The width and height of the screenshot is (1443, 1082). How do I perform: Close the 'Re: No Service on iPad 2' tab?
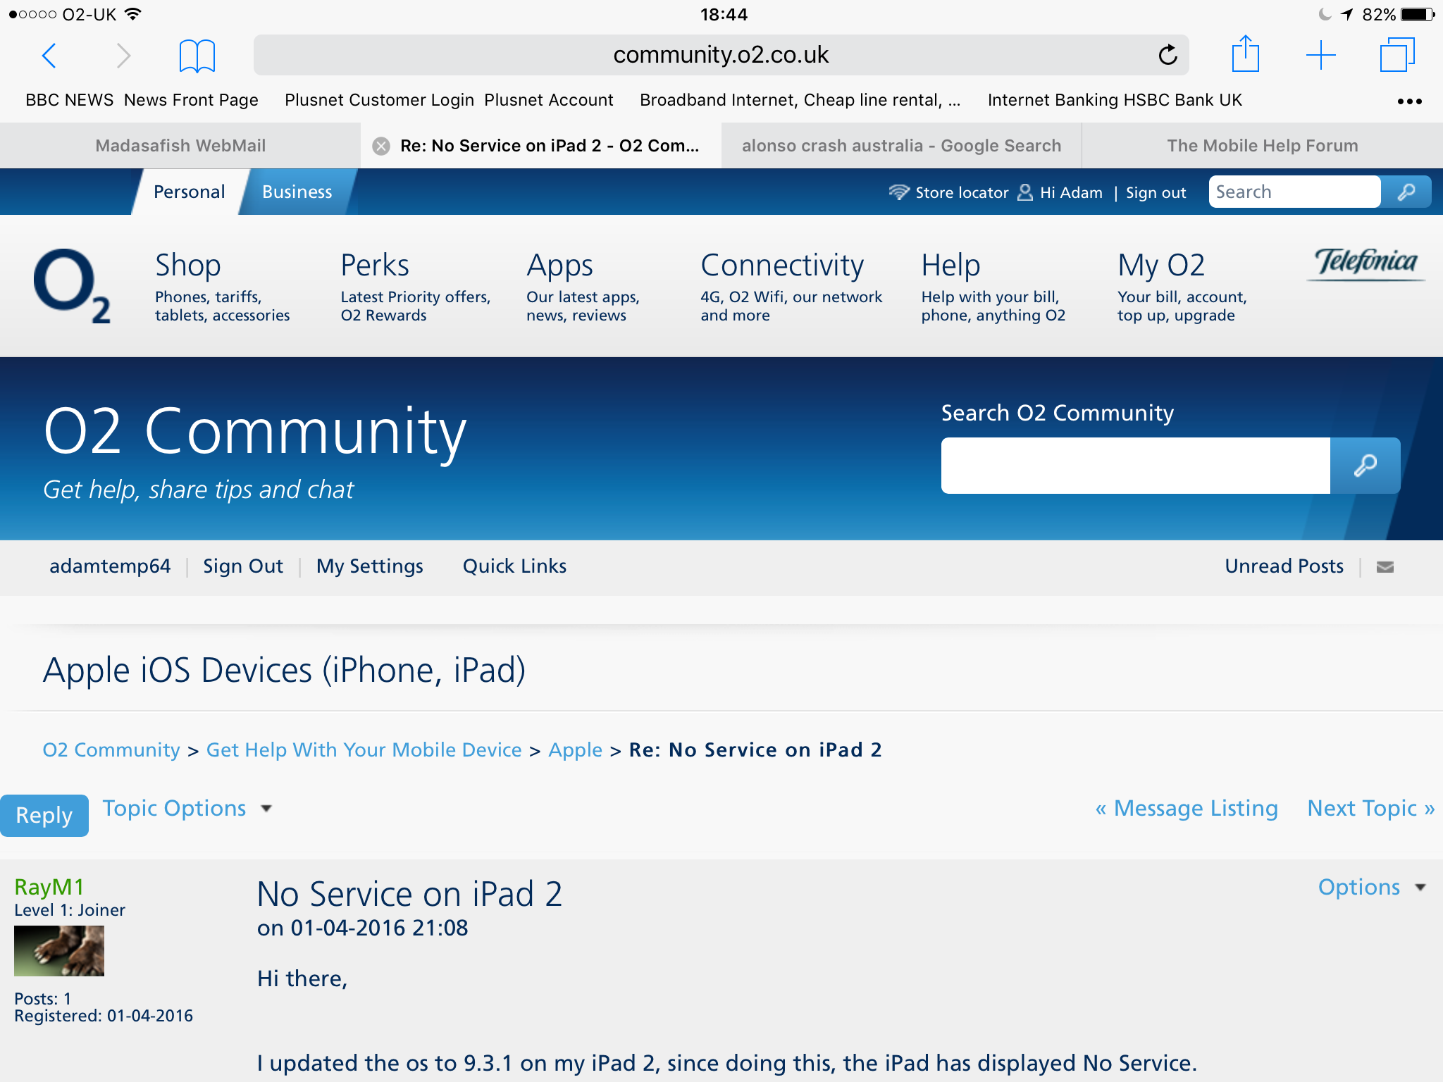[381, 146]
